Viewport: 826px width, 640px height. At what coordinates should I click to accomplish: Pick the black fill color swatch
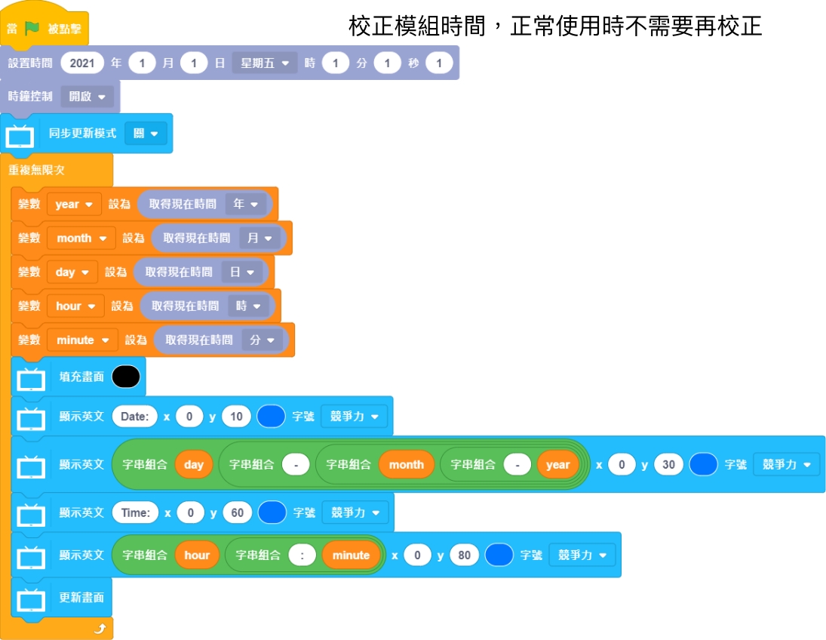pyautogui.click(x=126, y=377)
